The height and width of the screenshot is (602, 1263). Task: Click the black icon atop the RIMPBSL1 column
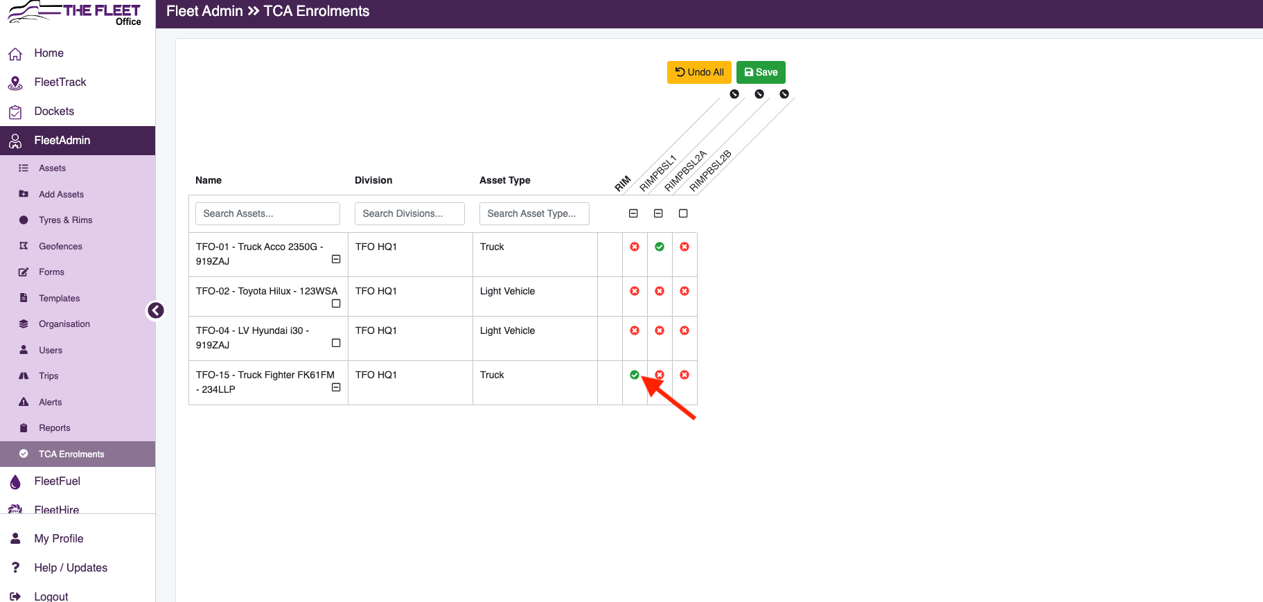[734, 94]
